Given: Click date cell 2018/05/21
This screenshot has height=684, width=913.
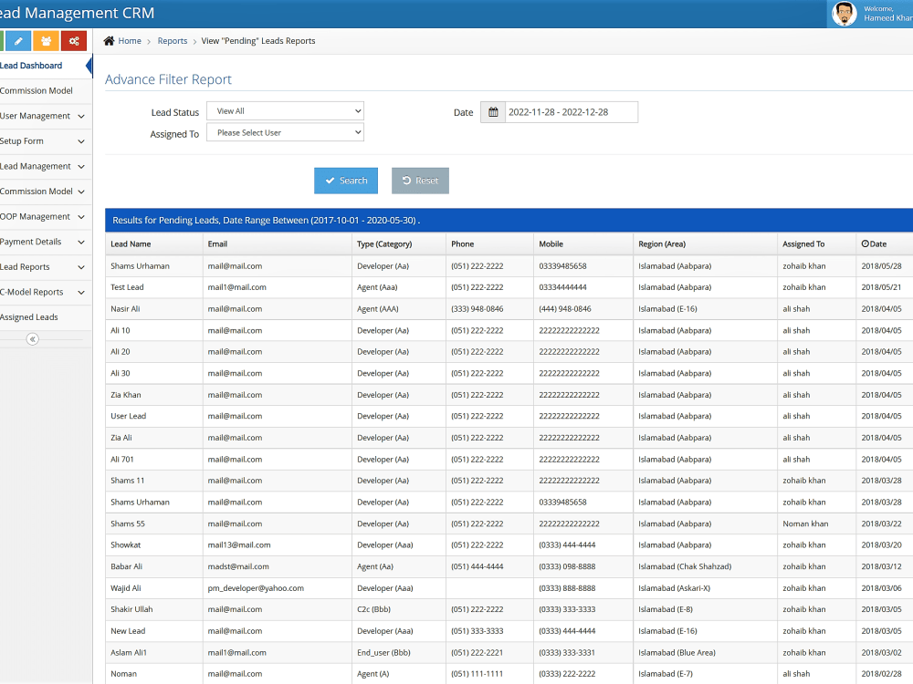Looking at the screenshot, I should [x=882, y=287].
